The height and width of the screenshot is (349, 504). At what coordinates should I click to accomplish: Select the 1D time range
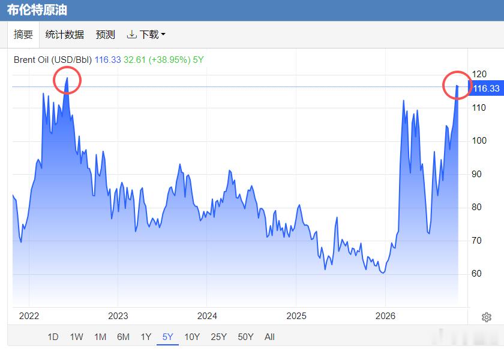pyautogui.click(x=53, y=337)
